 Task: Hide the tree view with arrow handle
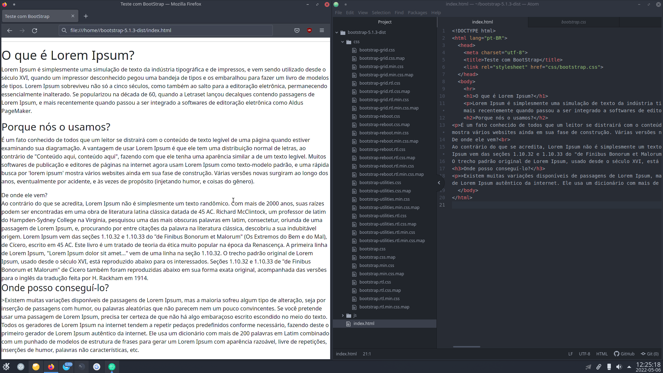[439, 183]
